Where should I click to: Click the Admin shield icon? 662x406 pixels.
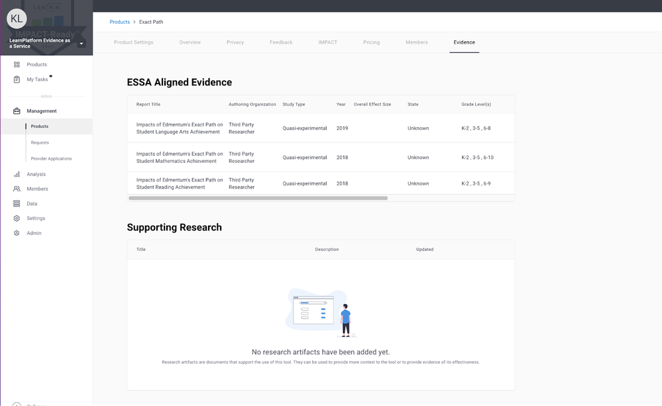tap(17, 233)
